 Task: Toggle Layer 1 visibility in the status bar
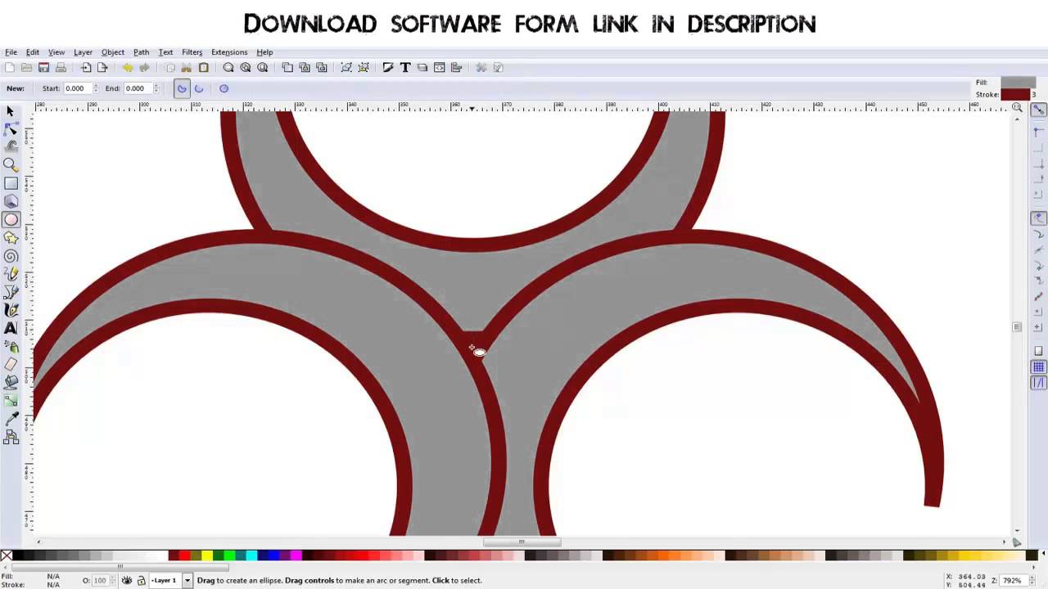click(x=127, y=580)
